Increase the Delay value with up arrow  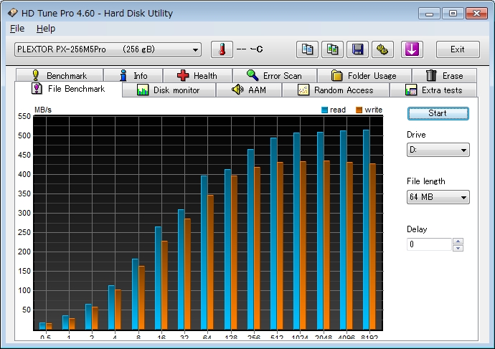458,241
